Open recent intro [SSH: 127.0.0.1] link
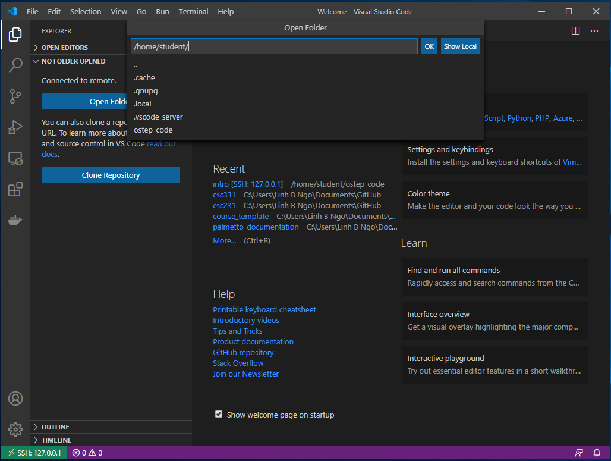Image resolution: width=611 pixels, height=461 pixels. pos(248,184)
